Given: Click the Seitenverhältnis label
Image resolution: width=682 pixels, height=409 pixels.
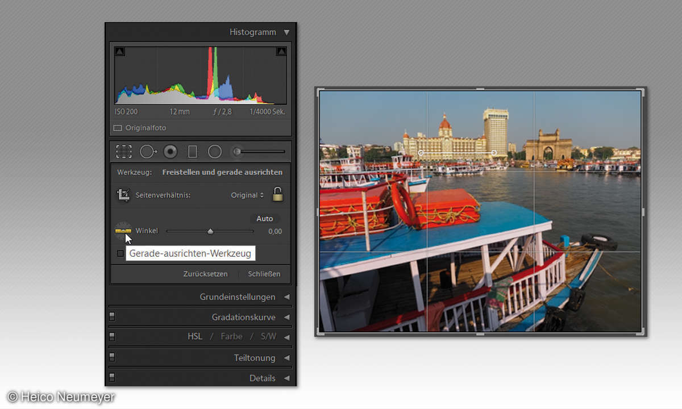Looking at the screenshot, I should pyautogui.click(x=163, y=195).
